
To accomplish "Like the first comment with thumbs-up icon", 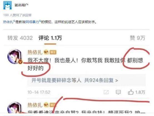I will pyautogui.click(x=131, y=92).
